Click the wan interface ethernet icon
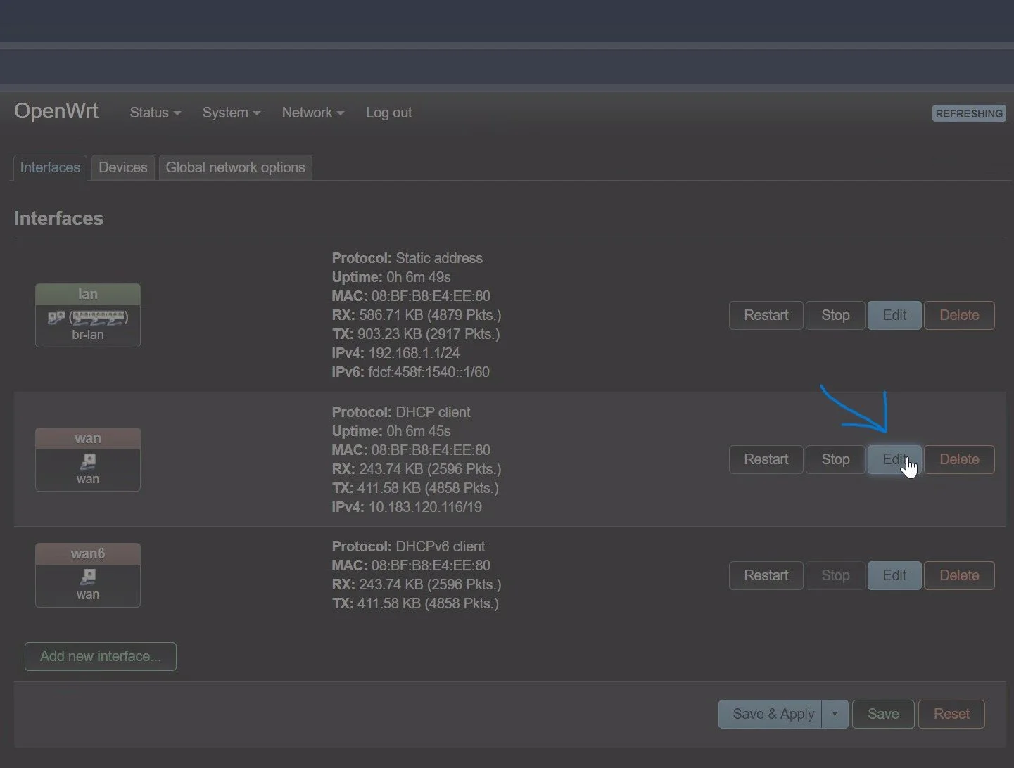This screenshot has height=768, width=1014. click(x=88, y=461)
